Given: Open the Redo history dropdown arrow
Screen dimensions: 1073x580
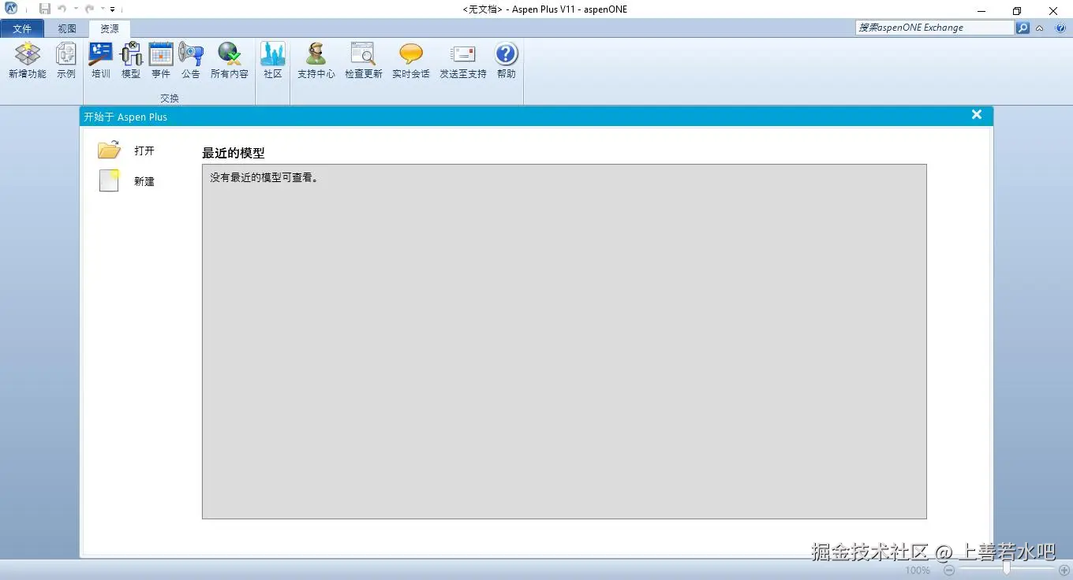Looking at the screenshot, I should point(103,9).
